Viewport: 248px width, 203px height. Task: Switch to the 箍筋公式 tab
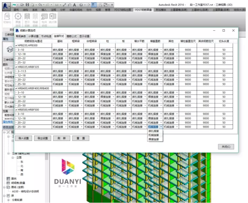pos(72,36)
